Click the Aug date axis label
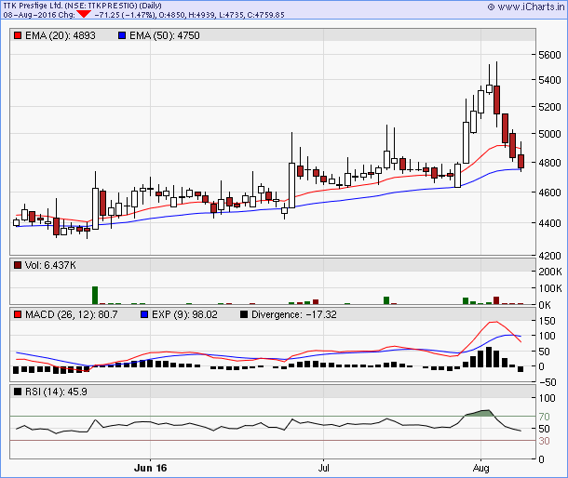 tap(480, 468)
